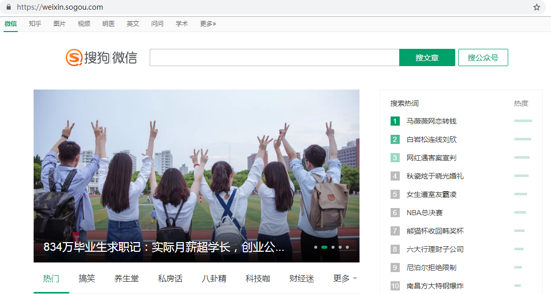The height and width of the screenshot is (294, 551).
Task: Select the first carousel dot
Action: (x=316, y=247)
